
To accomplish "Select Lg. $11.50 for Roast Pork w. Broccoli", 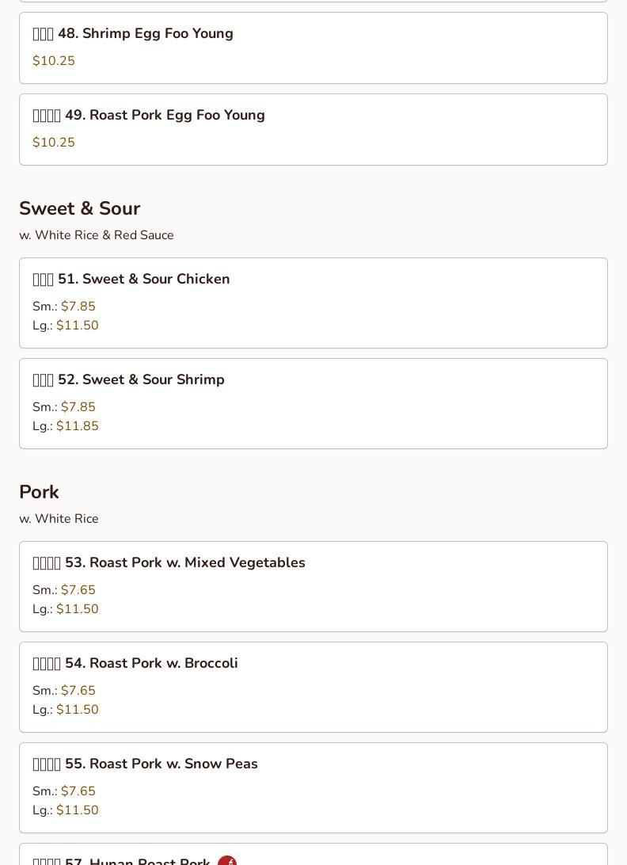I will [x=66, y=710].
